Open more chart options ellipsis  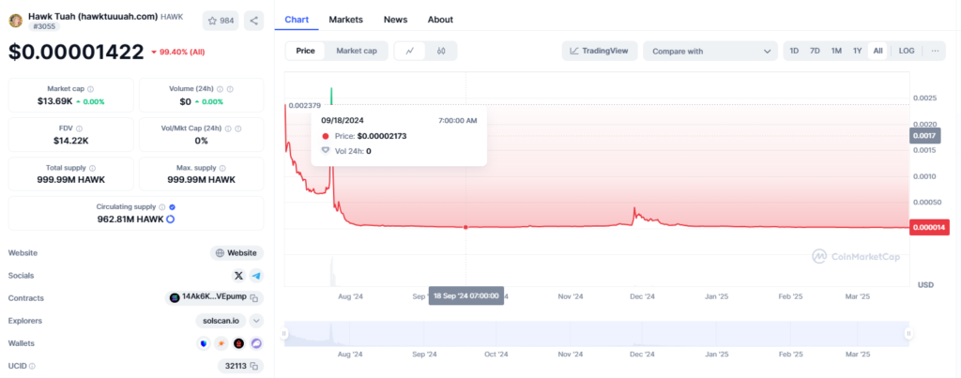[935, 51]
